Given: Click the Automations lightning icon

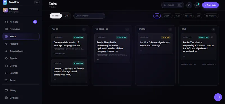Looking at the screenshot, I should click(x=6, y=51).
